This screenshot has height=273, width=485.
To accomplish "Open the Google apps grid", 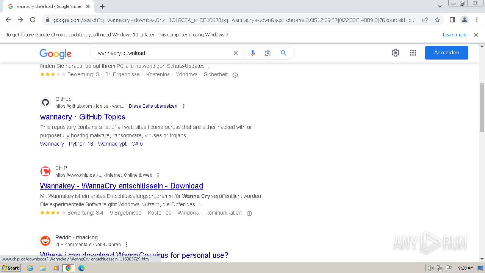I will tap(413, 53).
